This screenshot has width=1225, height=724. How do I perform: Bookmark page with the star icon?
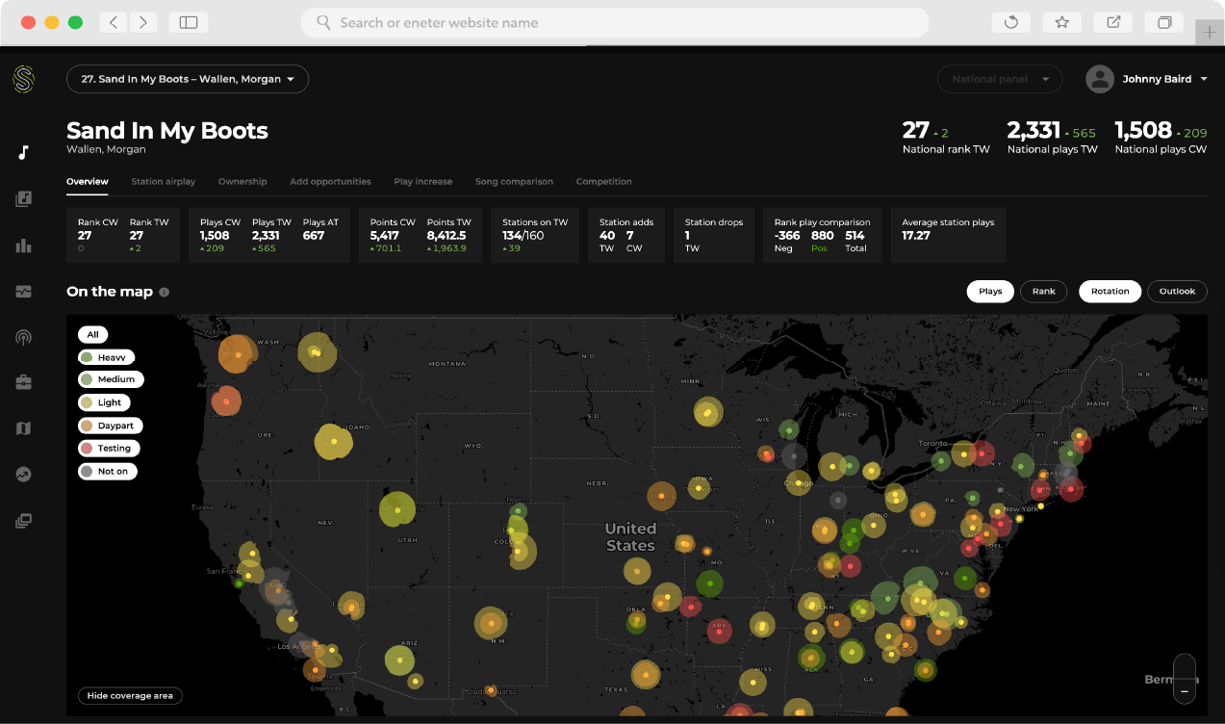click(x=1062, y=22)
